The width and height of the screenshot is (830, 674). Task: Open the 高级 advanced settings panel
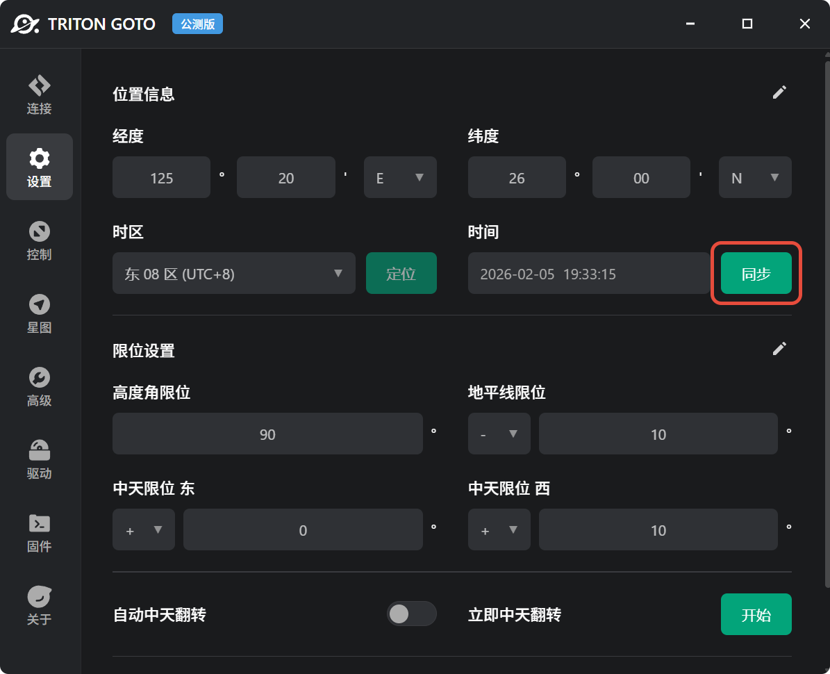coord(39,387)
